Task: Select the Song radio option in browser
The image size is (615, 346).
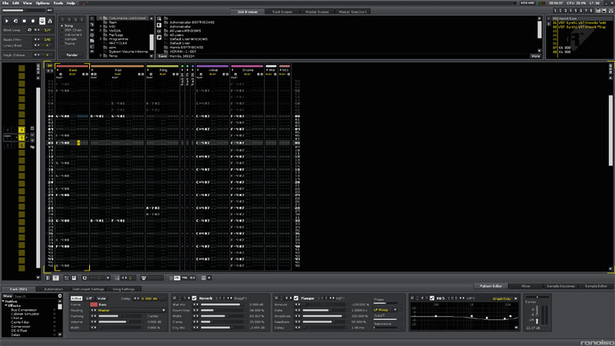Action: [68, 25]
